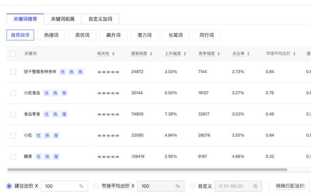Click 荐 tag on 小吃食品 row
Viewport: 311px width, 194px height.
64,93
